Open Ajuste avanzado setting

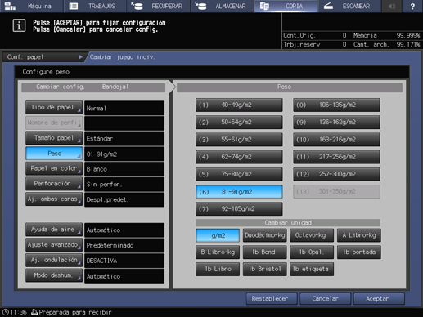point(54,245)
